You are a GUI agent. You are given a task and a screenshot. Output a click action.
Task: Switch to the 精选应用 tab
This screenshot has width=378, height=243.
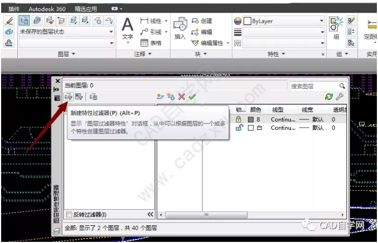point(86,9)
